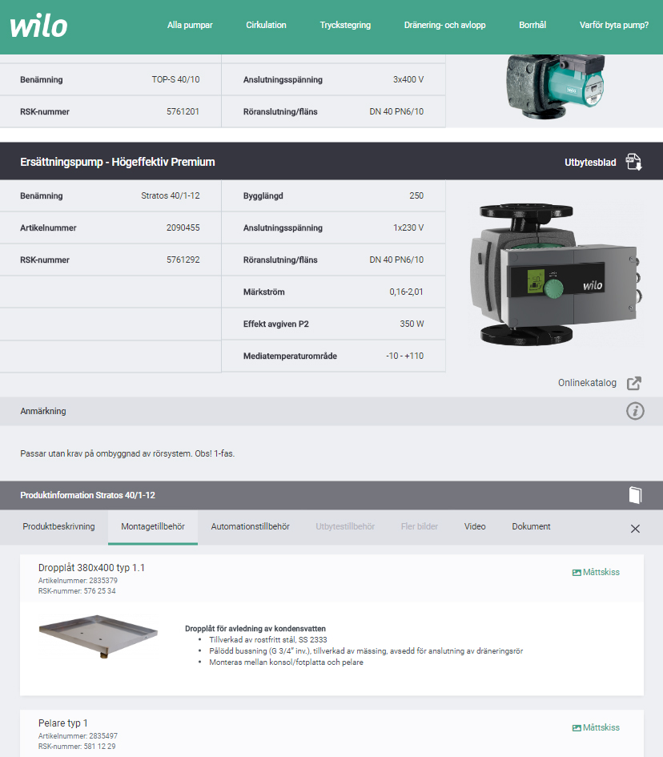Viewport: 663px width, 757px height.
Task: Click the Wilo logo
Action: (38, 26)
